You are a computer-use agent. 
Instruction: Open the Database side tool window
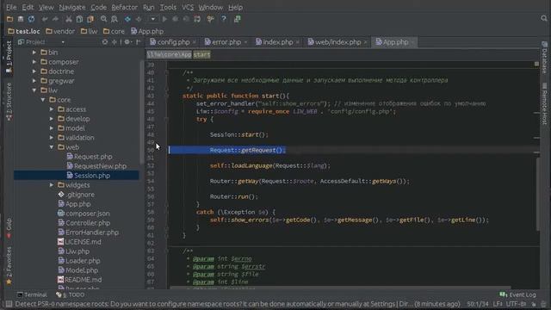[544, 57]
